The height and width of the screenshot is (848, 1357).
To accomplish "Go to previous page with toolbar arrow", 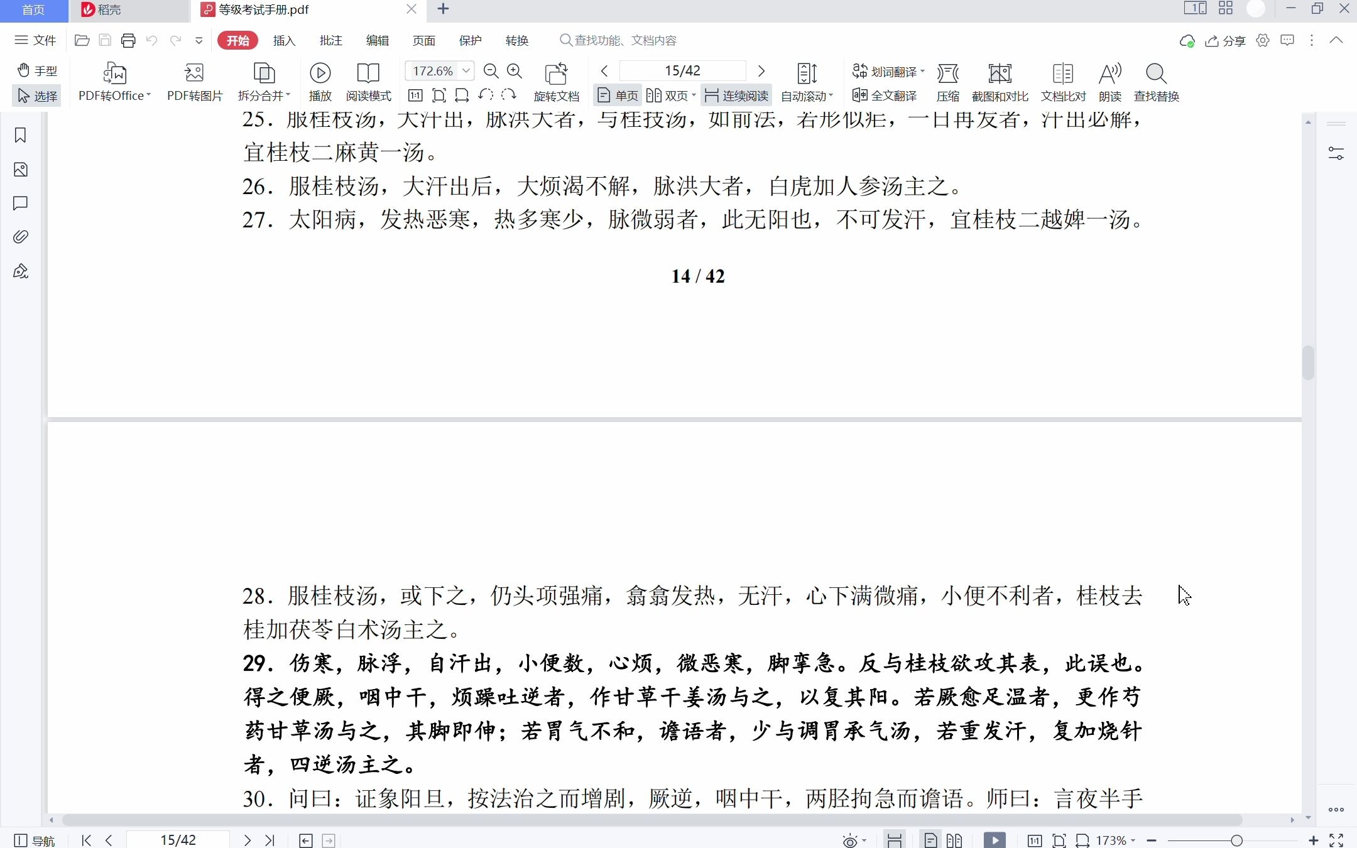I will (x=604, y=71).
